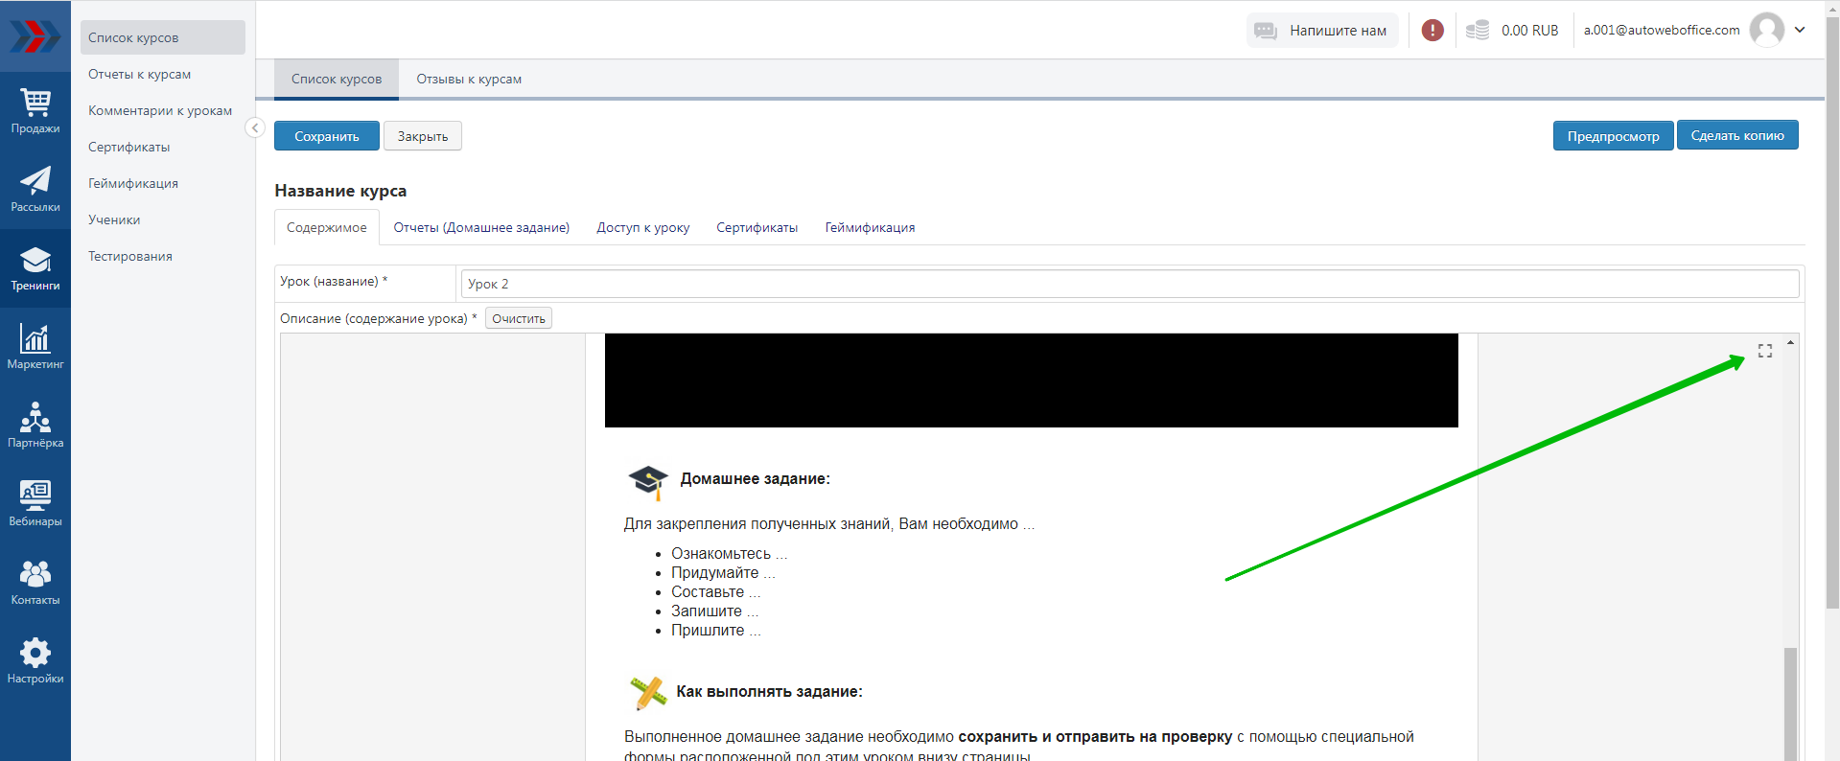Screen dimensions: 1840x761
Task: Open the Вебинары section icon
Action: [35, 504]
